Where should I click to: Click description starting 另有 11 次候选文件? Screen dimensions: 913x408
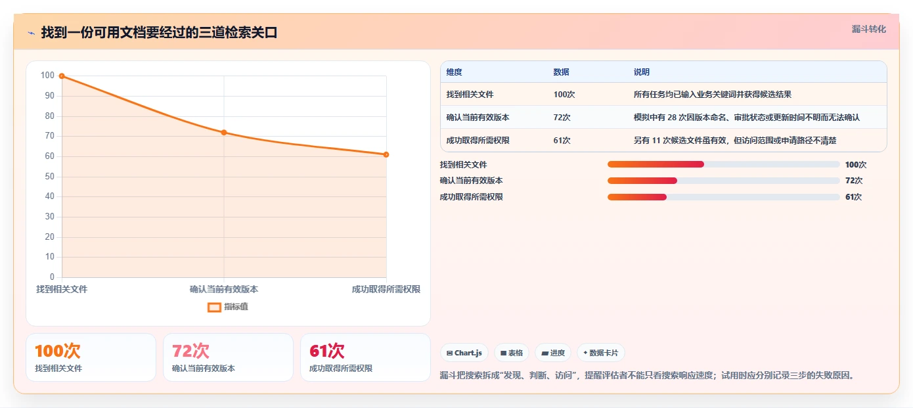point(735,141)
